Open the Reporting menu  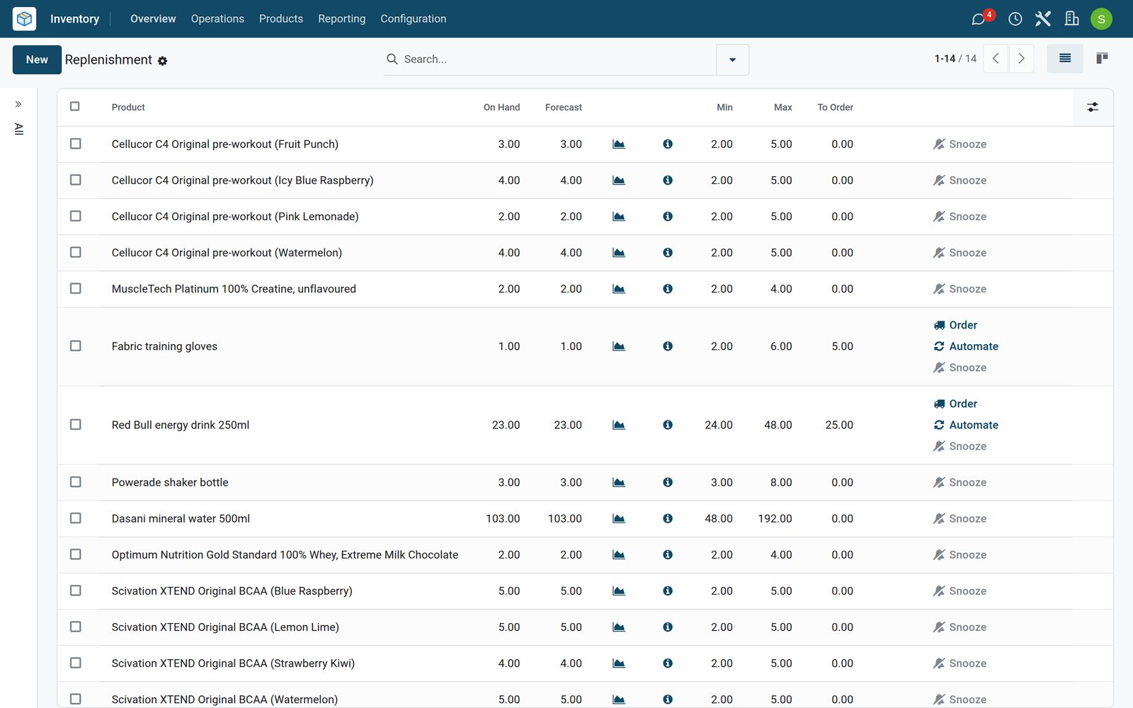(x=342, y=19)
